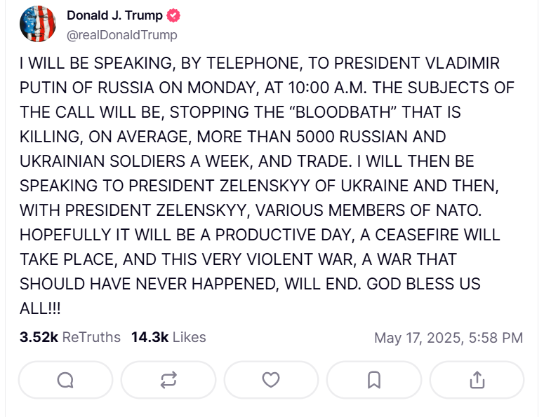Click the 'PUTIN OF RUSSIA' text
The width and height of the screenshot is (544, 417).
coord(79,88)
